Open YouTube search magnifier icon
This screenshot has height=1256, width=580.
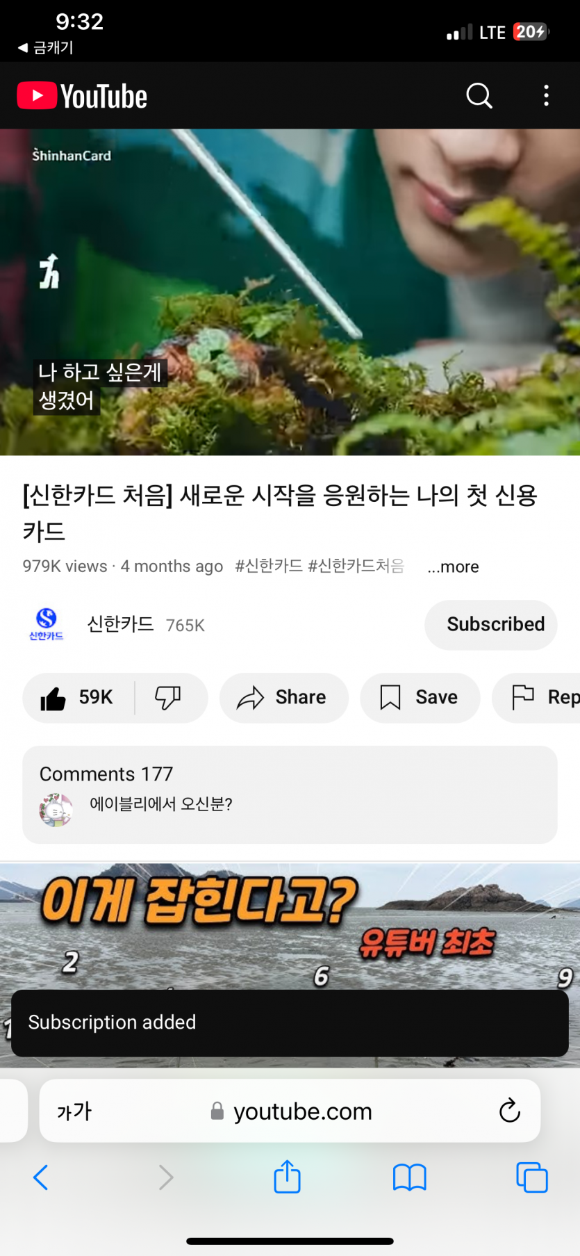tap(479, 96)
